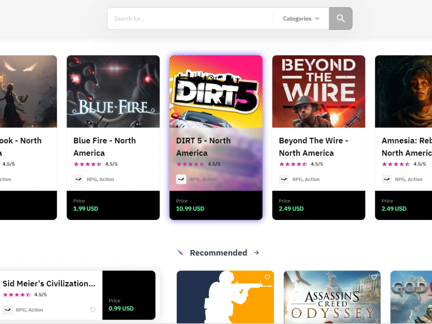Open the Amnesia cover image
Screen dimensions: 432x324
pos(403,92)
